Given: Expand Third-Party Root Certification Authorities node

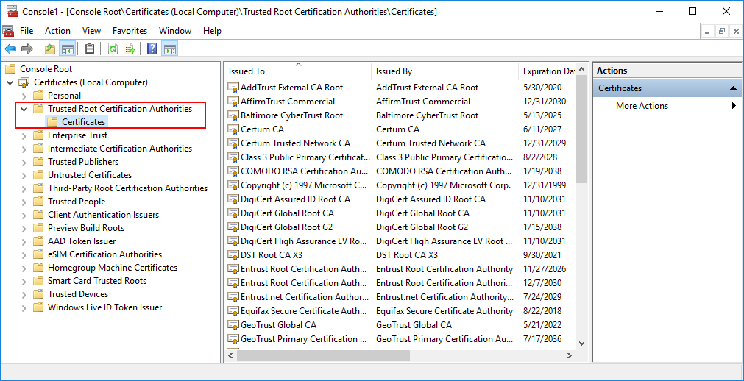Looking at the screenshot, I should tap(24, 188).
